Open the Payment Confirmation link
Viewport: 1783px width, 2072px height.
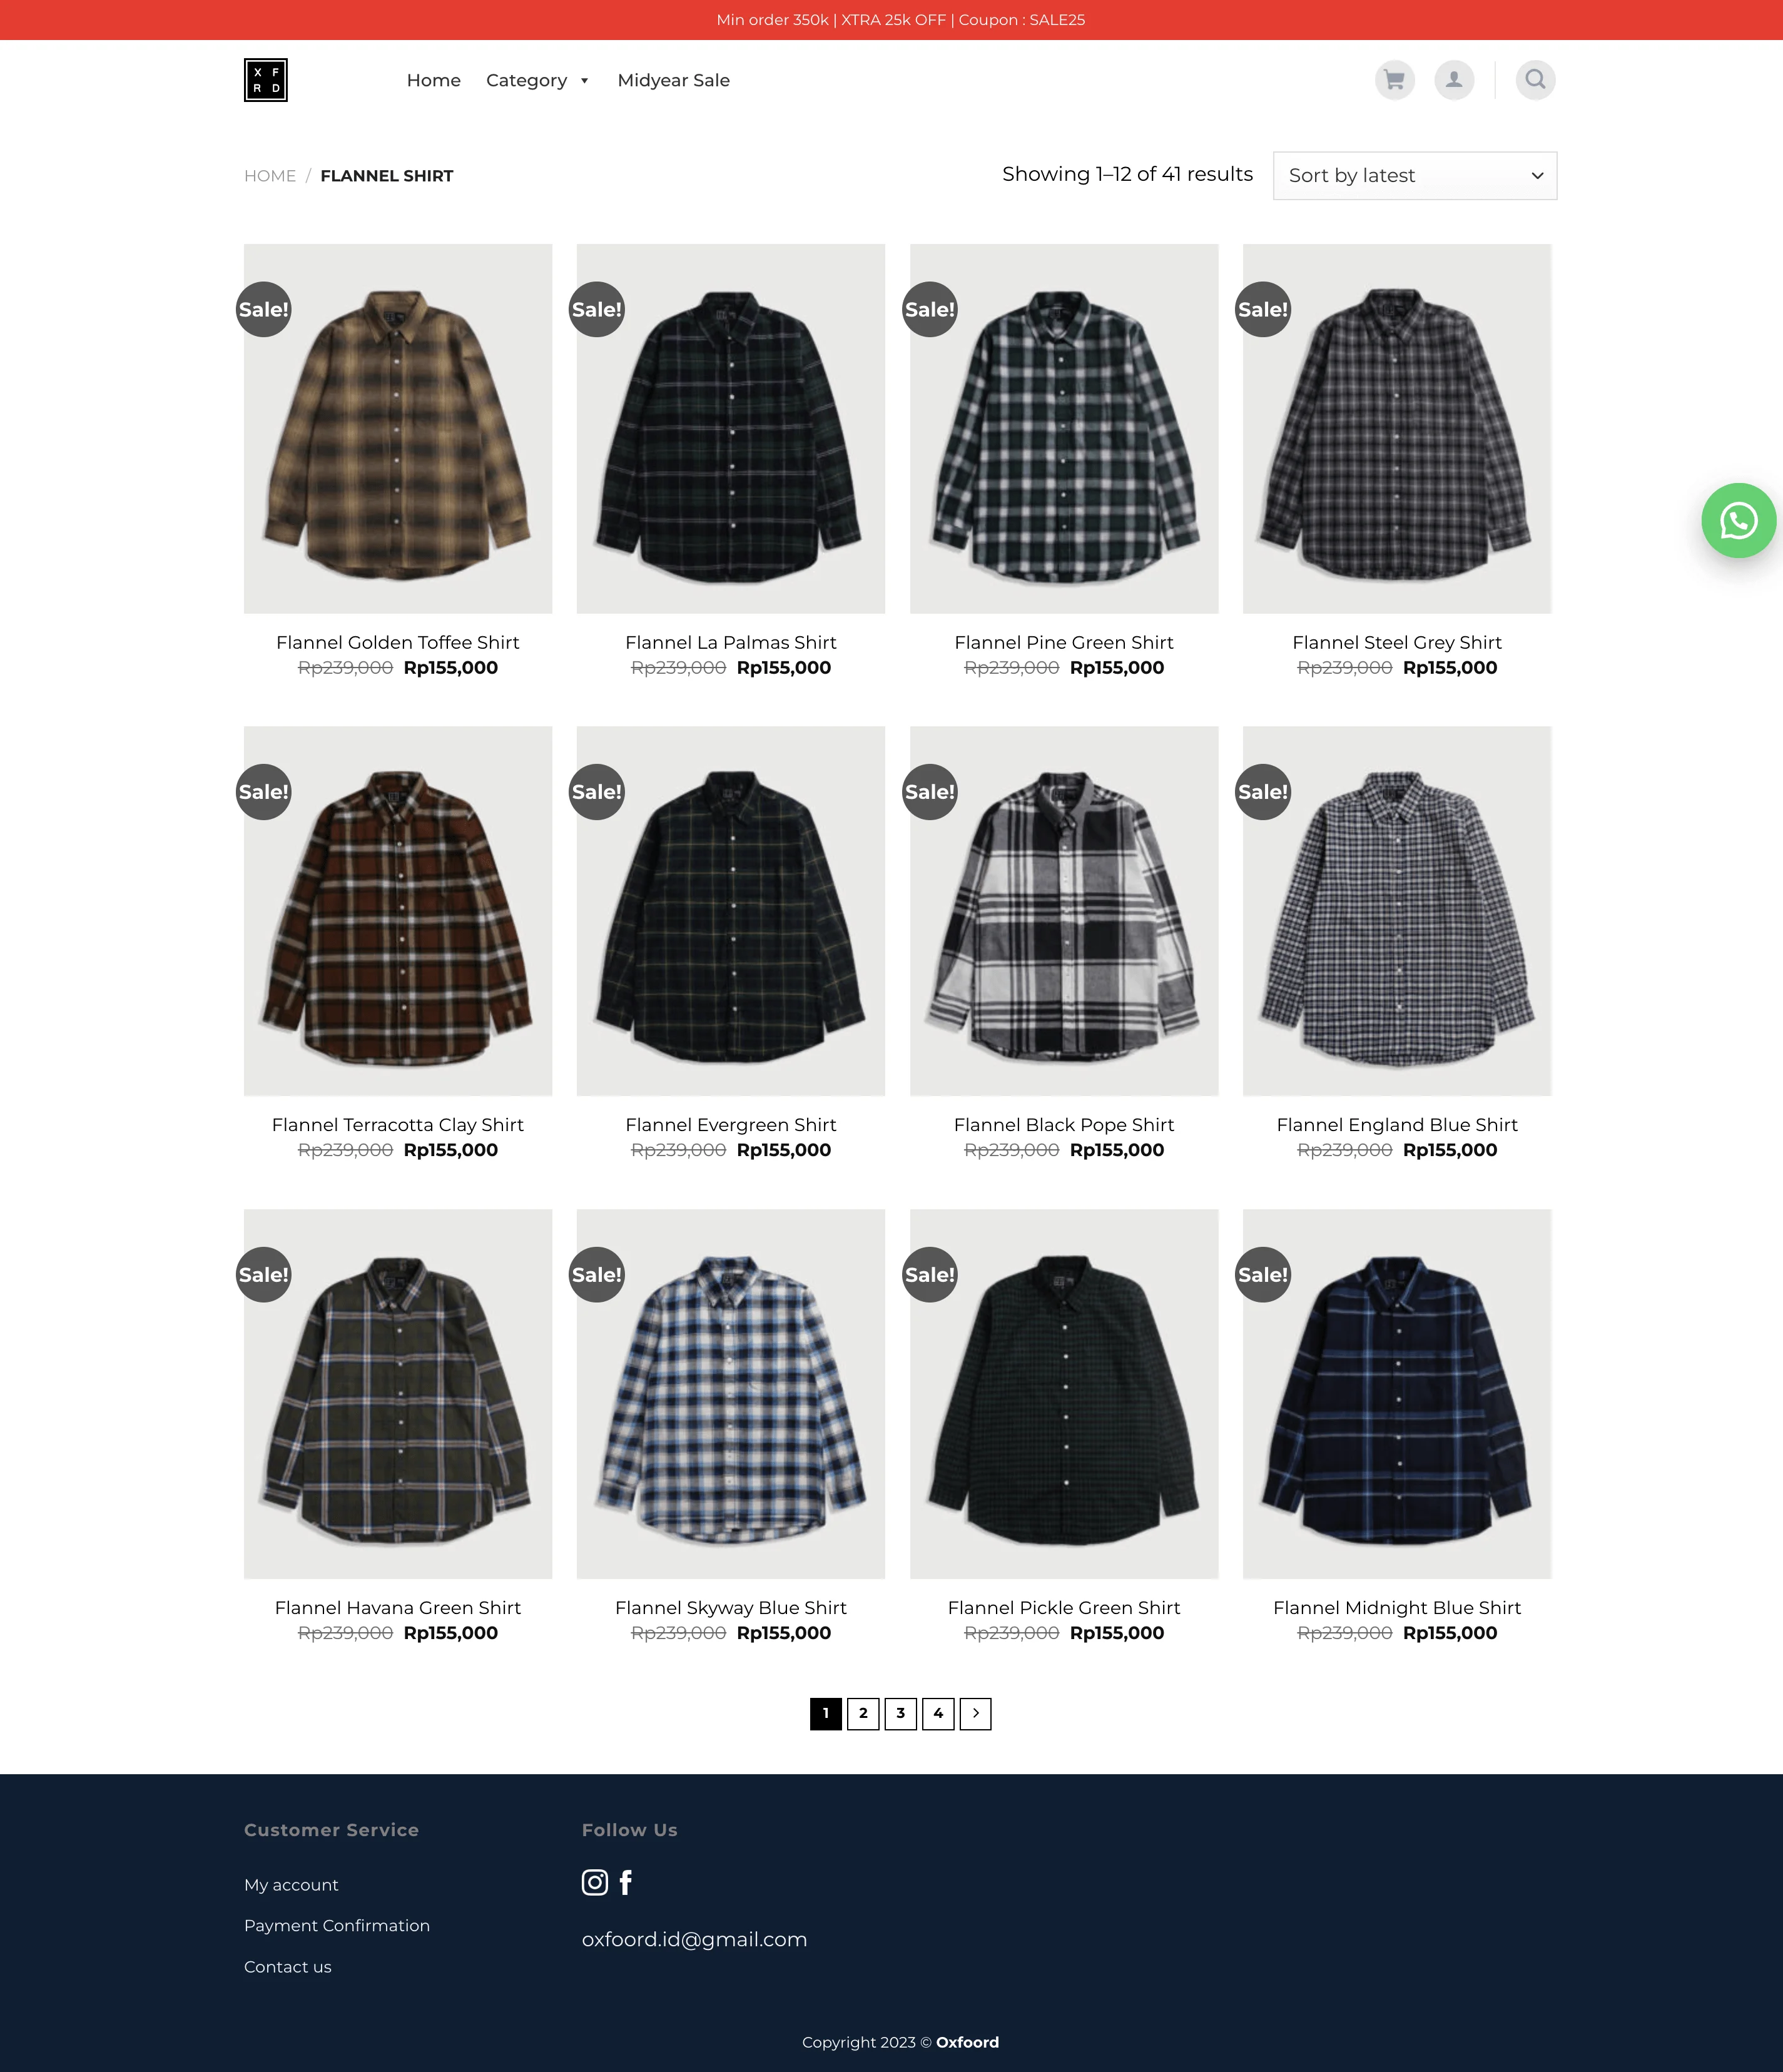[x=337, y=1926]
